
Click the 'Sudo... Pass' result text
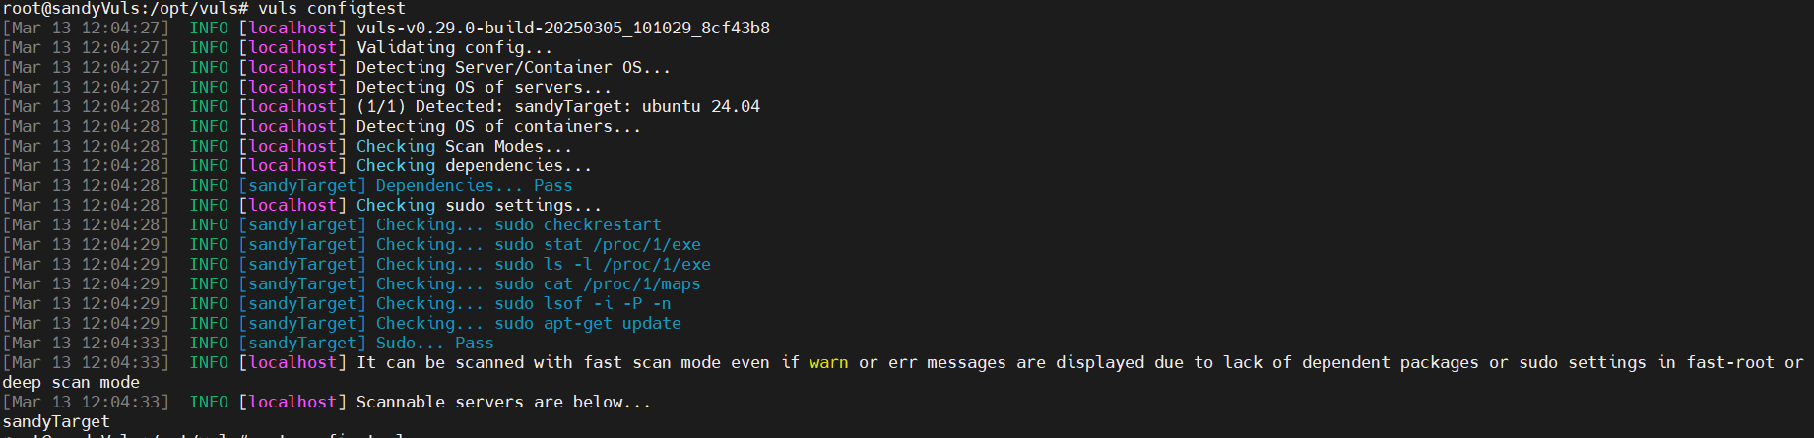click(x=434, y=344)
